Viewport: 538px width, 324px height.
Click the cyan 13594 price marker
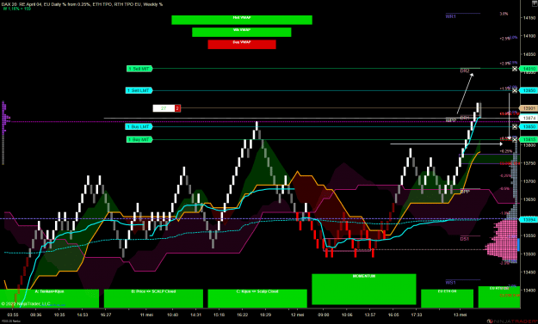click(529, 219)
